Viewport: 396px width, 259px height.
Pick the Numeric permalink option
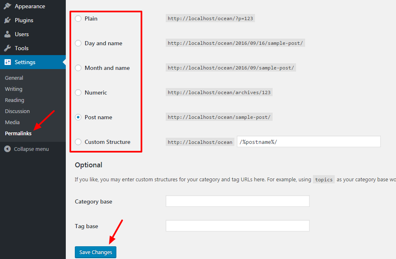coord(78,92)
